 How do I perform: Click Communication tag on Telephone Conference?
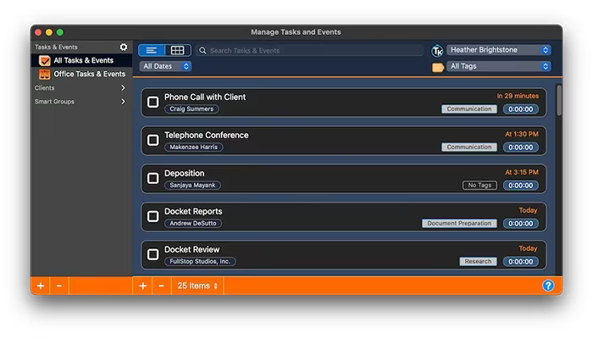(469, 147)
